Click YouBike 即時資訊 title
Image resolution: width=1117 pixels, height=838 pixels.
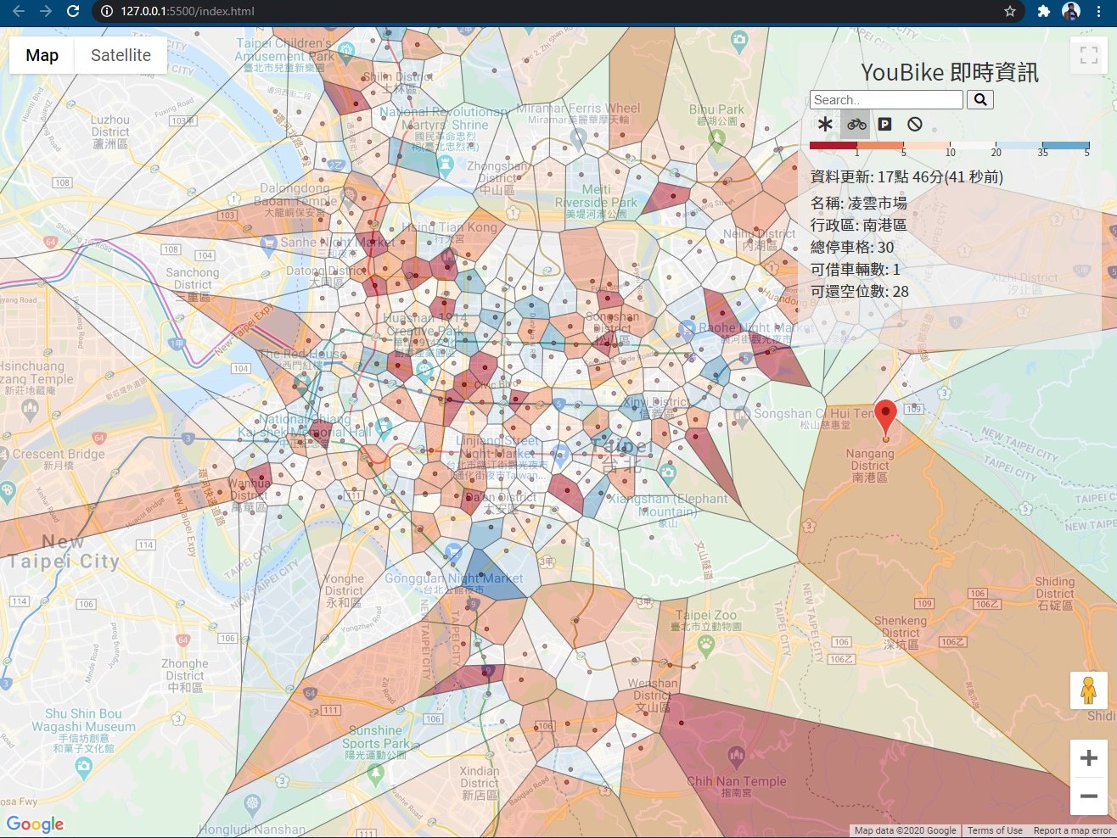click(949, 72)
